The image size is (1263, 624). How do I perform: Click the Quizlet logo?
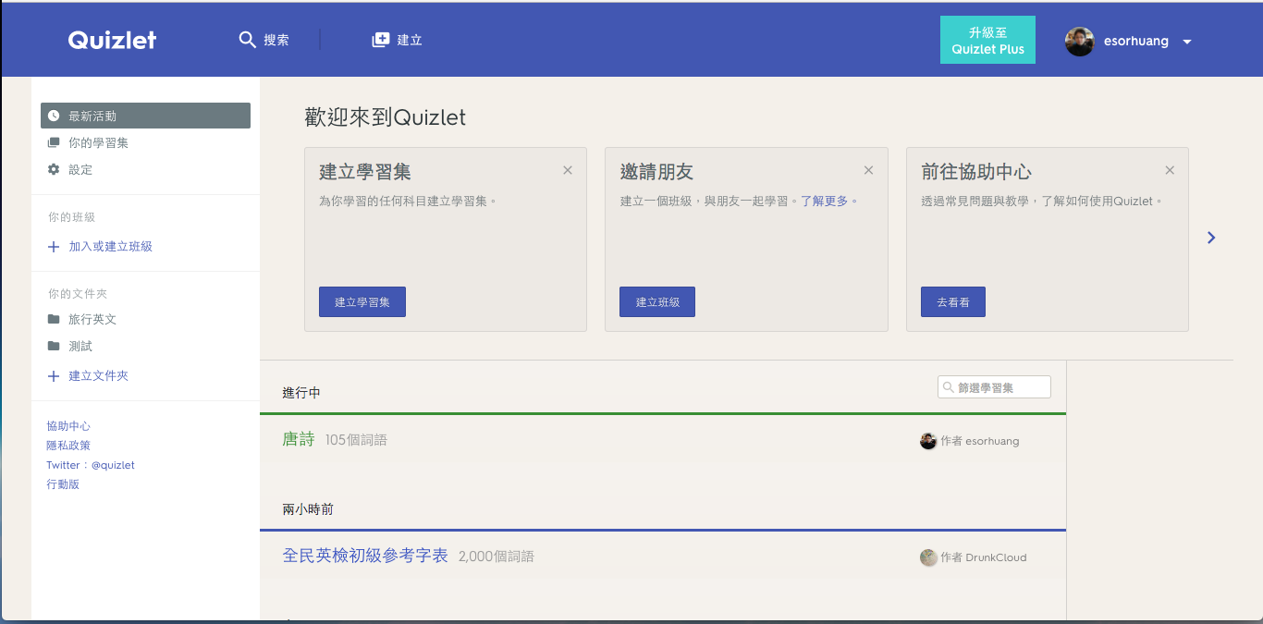112,40
